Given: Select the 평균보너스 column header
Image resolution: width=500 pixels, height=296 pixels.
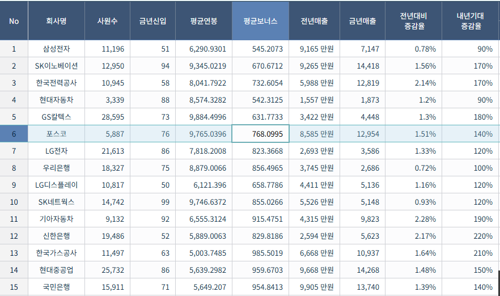Looking at the screenshot, I should point(260,21).
